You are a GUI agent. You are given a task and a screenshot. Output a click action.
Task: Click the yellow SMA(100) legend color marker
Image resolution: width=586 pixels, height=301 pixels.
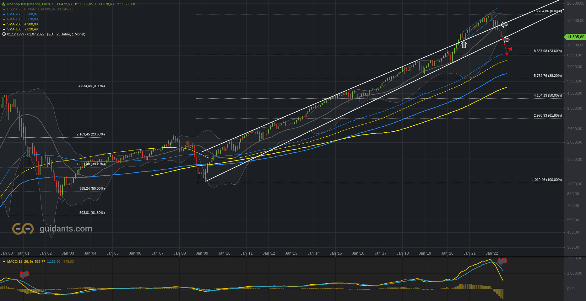pos(4,29)
